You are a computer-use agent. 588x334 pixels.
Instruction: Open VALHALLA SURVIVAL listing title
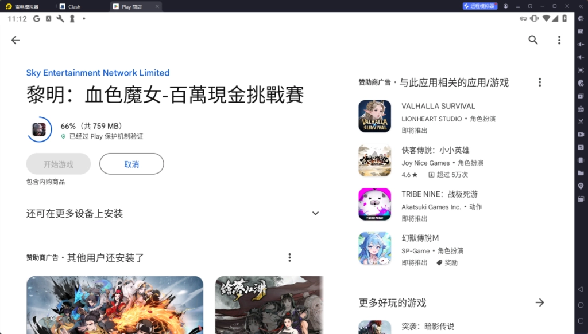click(x=438, y=106)
